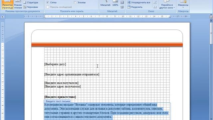Click Разделить to split the window
Image resolution: width=213 pixels, height=120 pixels.
[x=135, y=7]
